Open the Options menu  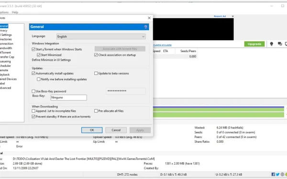coord(4,12)
